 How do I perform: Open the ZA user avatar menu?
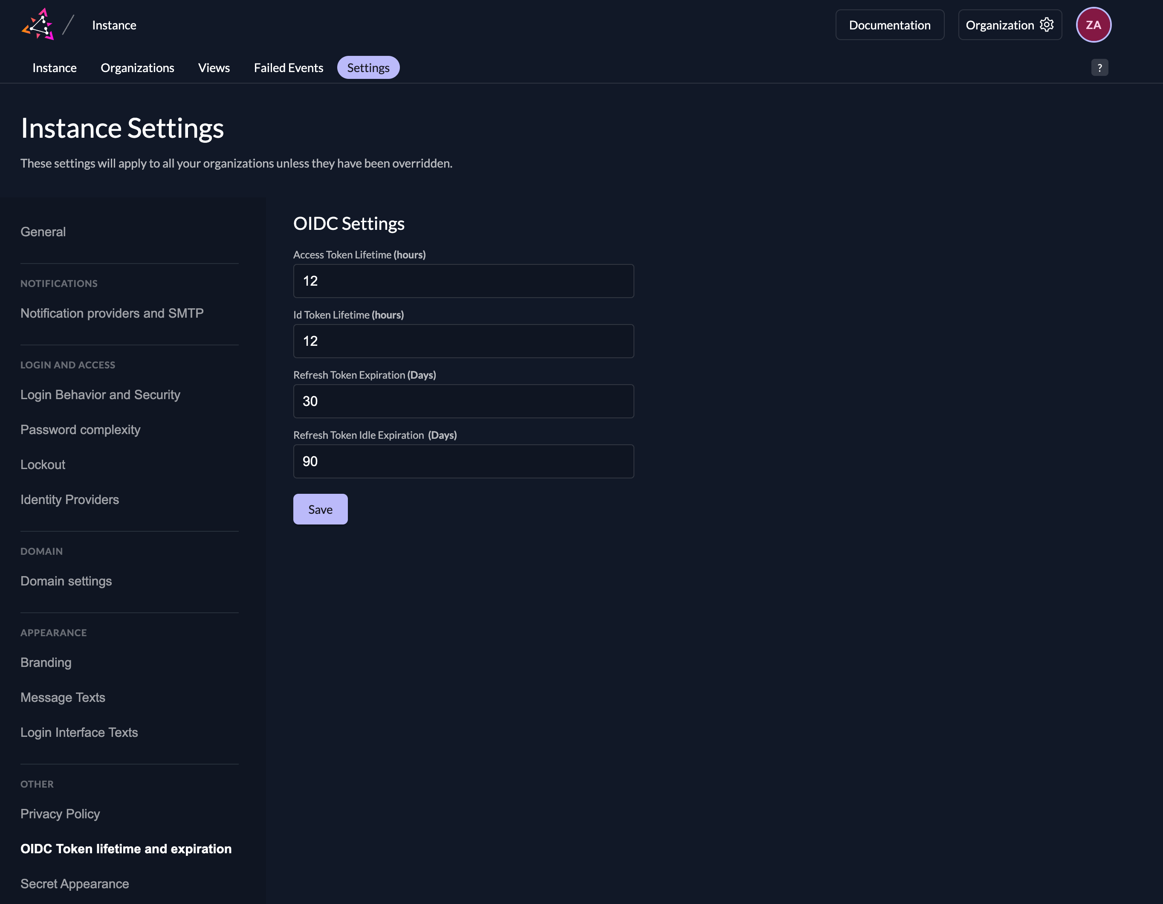pos(1093,25)
